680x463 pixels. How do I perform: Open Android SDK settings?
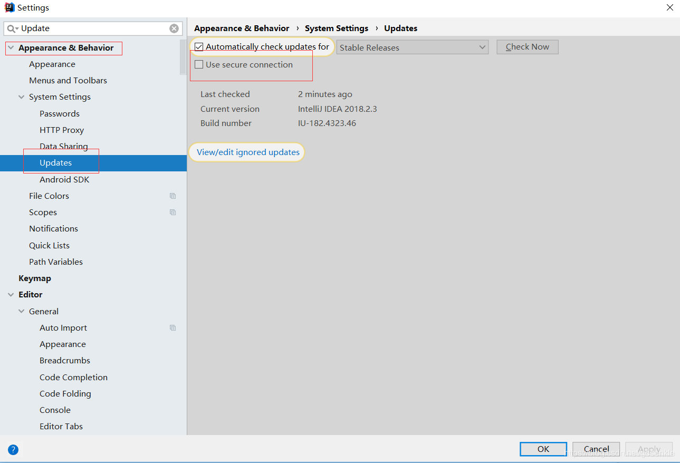point(64,180)
